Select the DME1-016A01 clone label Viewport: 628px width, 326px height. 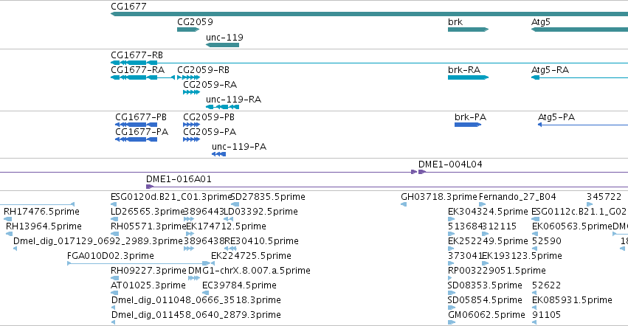(x=179, y=179)
